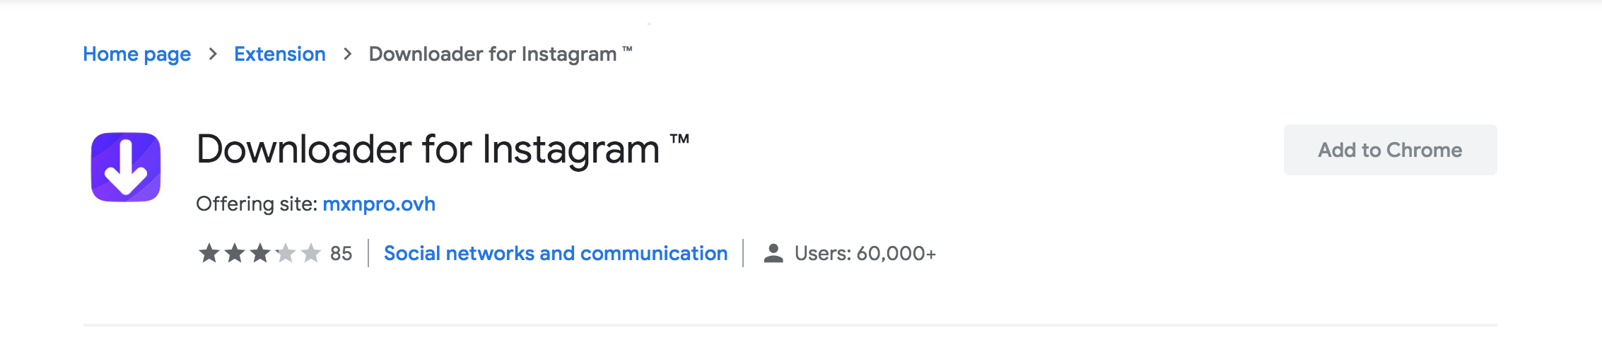Click the first breadcrumb chevron after Home page
The image size is (1602, 352).
213,54
